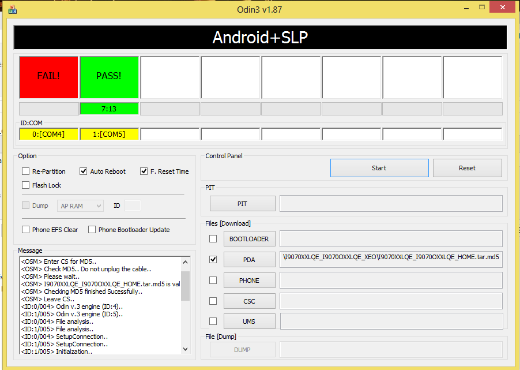Browse for a BOOTLOADER file
Image resolution: width=520 pixels, height=370 pixels.
[250, 239]
